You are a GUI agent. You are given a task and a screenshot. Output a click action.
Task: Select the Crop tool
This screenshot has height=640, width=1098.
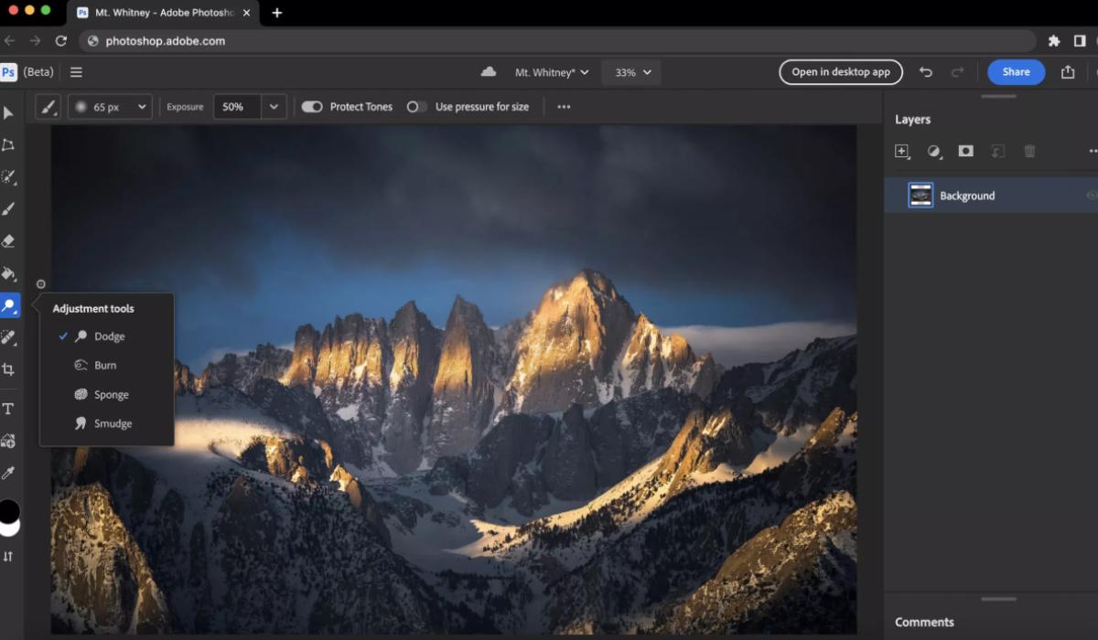coord(8,369)
